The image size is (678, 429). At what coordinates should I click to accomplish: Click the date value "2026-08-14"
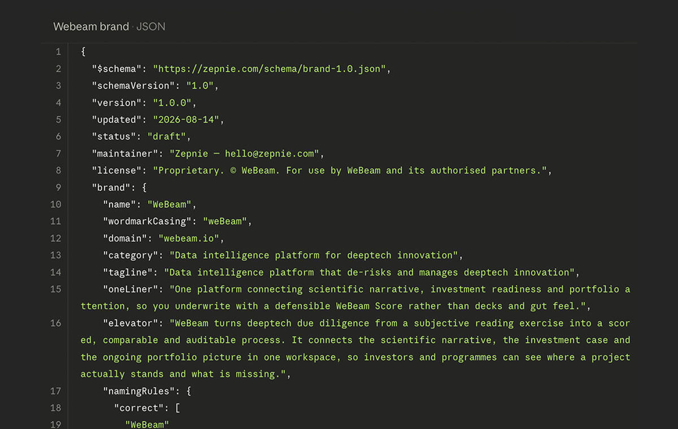tap(186, 120)
